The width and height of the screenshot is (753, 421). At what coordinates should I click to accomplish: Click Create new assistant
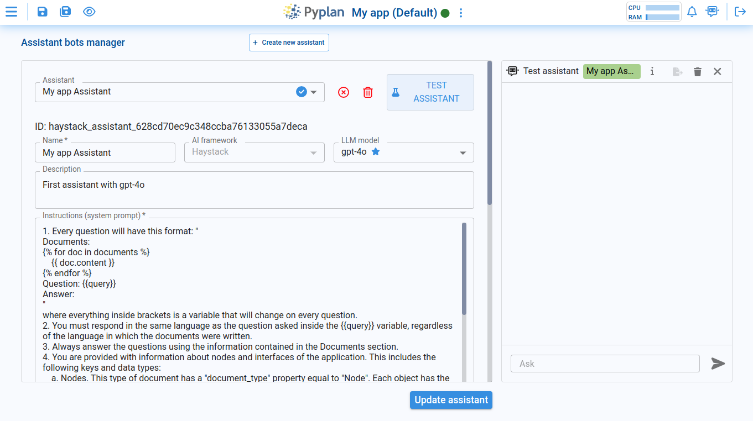(288, 43)
